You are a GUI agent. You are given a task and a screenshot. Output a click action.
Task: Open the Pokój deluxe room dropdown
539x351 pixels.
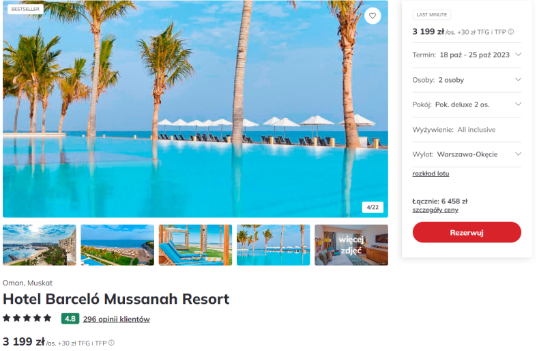click(467, 104)
